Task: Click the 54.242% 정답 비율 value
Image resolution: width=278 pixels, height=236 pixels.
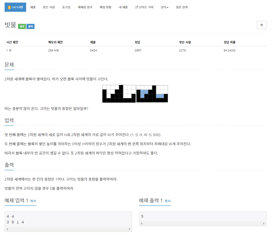Action: coord(229,51)
